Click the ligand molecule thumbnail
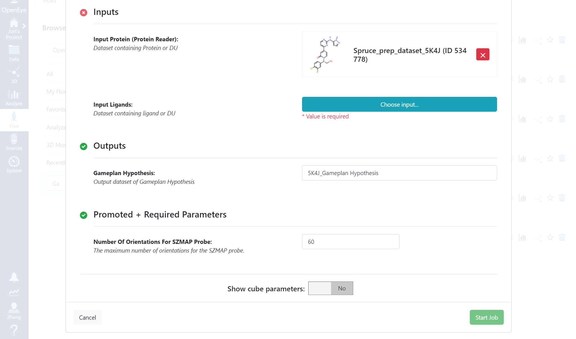The width and height of the screenshot is (576, 339). click(325, 54)
